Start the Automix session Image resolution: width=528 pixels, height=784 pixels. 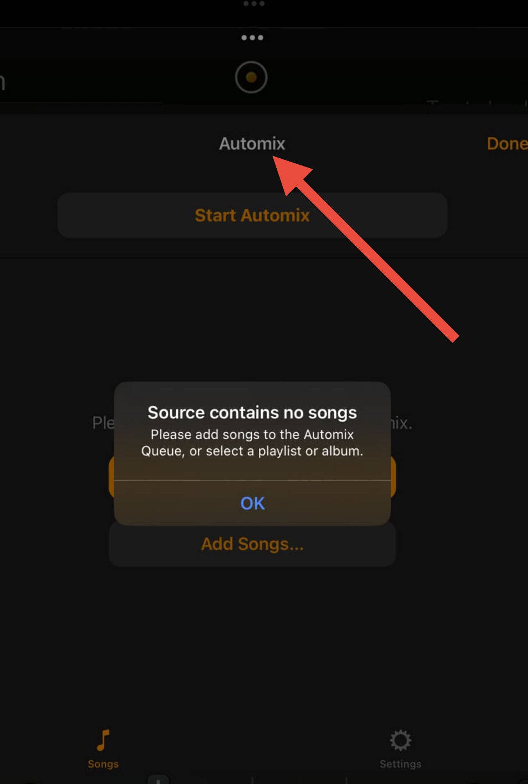[x=252, y=215]
